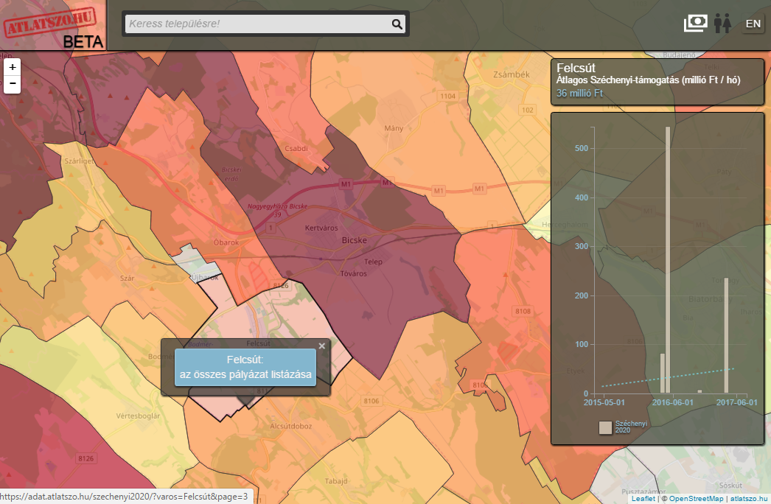This screenshot has width=771, height=504.
Task: Click the Széchenyi 2020 legend swatch
Action: 605,427
